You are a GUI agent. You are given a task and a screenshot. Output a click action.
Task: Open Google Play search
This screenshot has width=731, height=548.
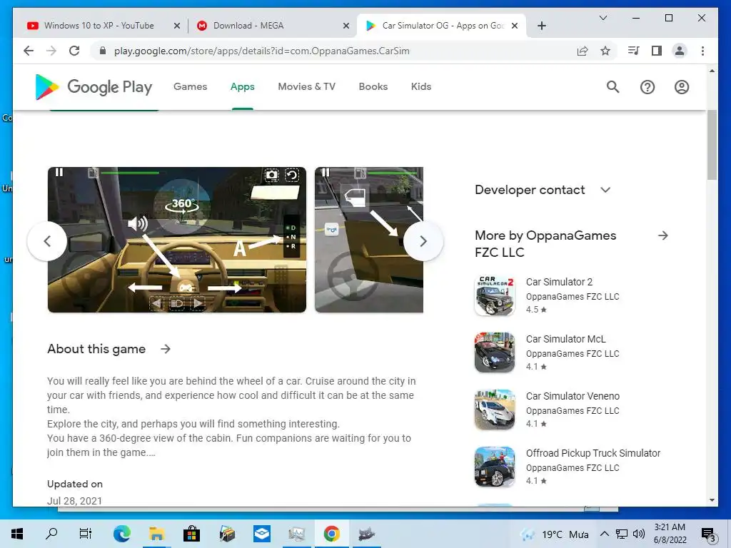[x=612, y=87]
